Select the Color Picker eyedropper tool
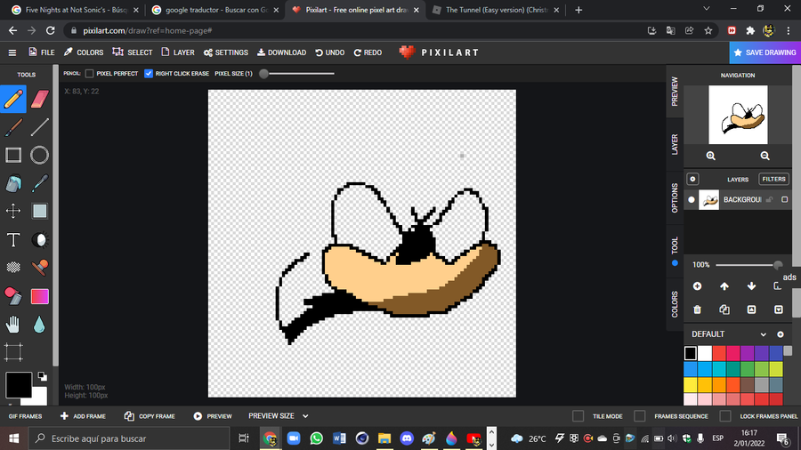Viewport: 801px width, 450px height. [39, 183]
